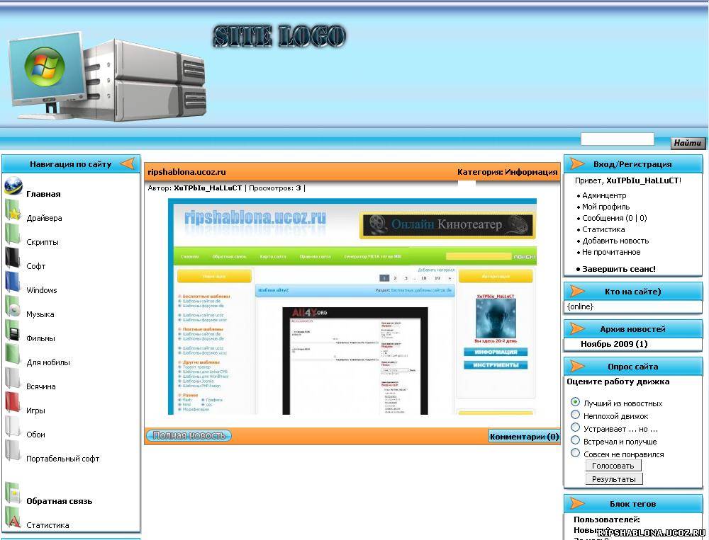Viewport: 709px width, 540px height.
Task: Open the Фильмы section
Action: (40, 338)
